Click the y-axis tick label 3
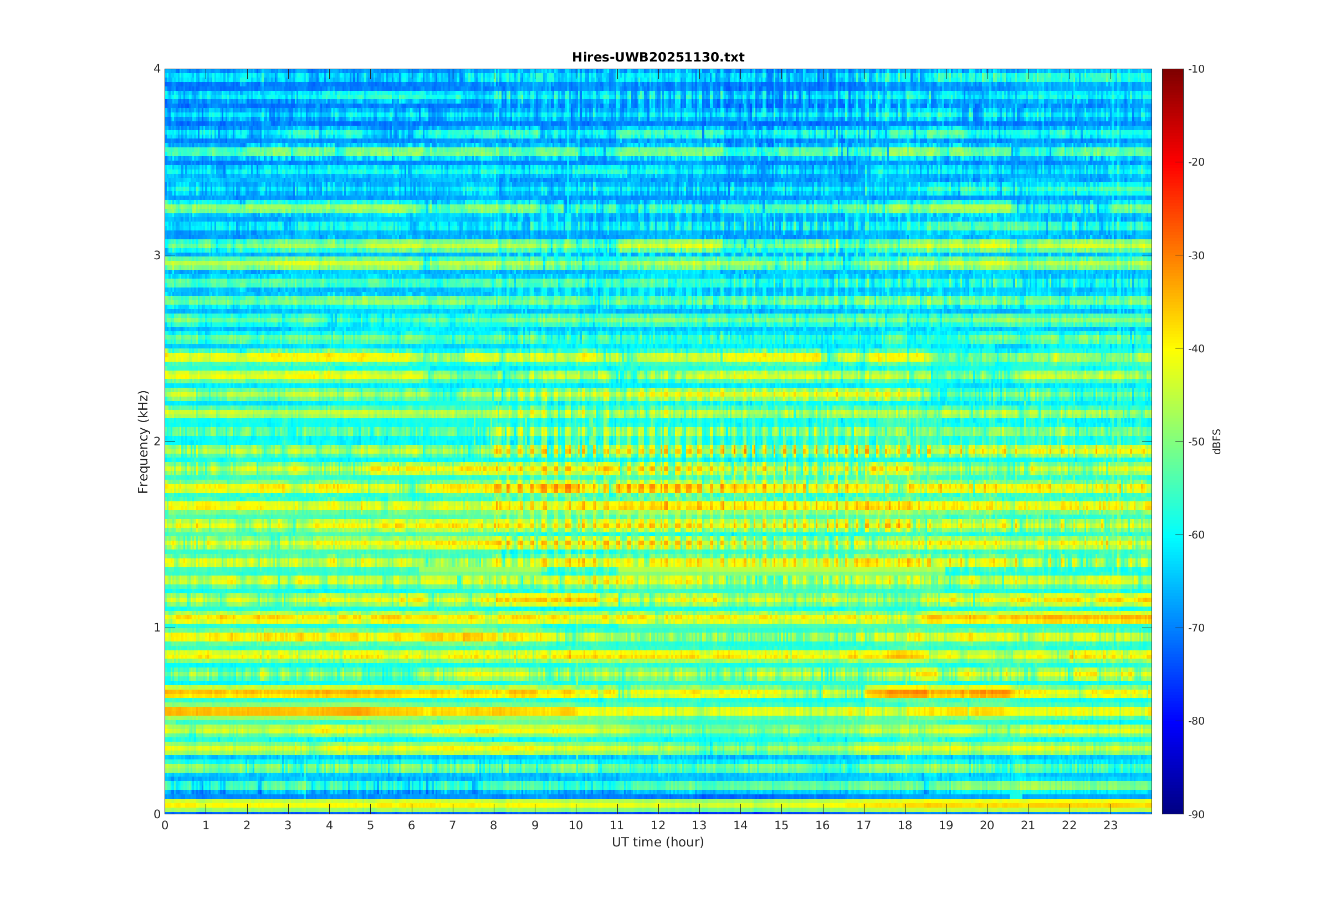The height and width of the screenshot is (914, 1330). [x=156, y=255]
